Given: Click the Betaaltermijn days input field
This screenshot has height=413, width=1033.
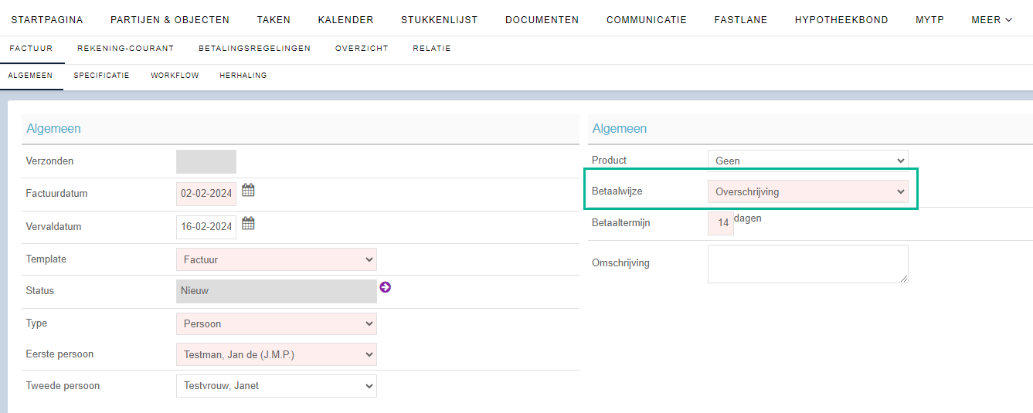Looking at the screenshot, I should (x=721, y=223).
